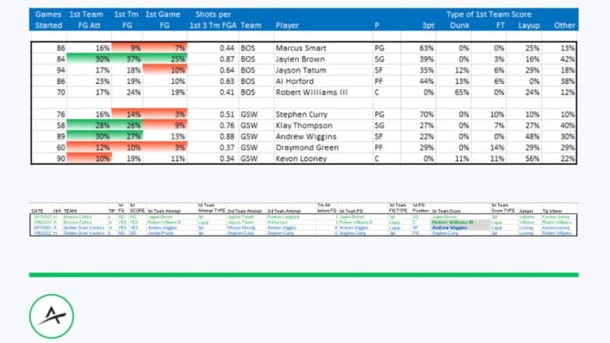Click the Other column header
The image size is (610, 343).
[x=564, y=25]
